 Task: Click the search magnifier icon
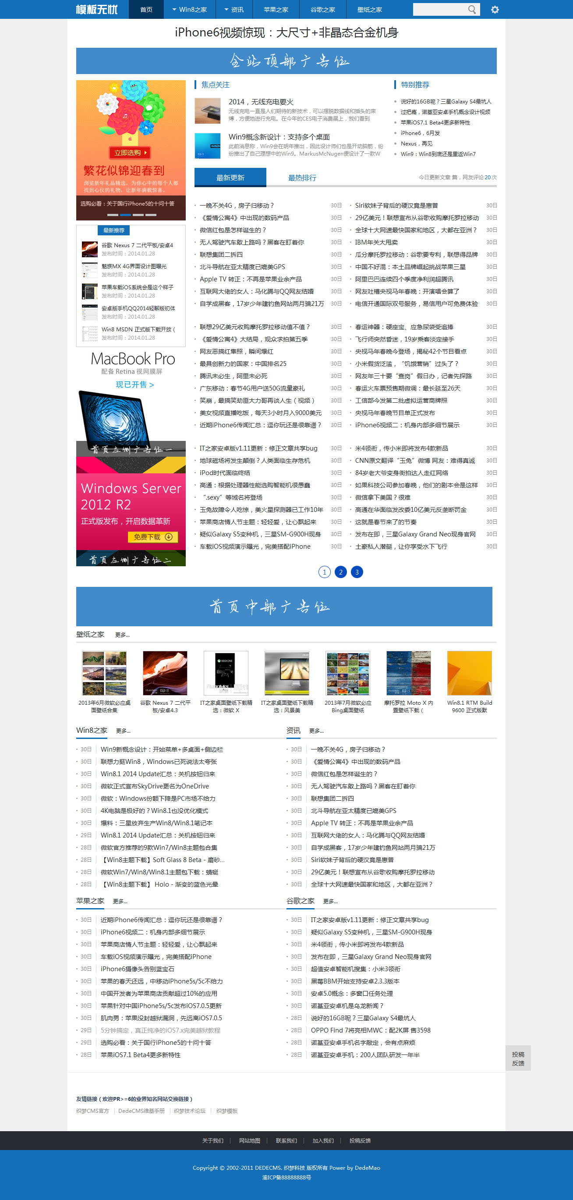coord(471,10)
